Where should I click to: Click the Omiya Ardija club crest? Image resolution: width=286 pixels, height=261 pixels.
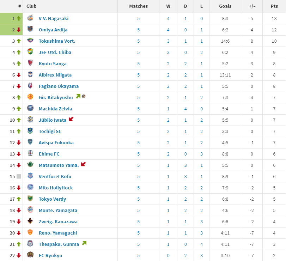pyautogui.click(x=30, y=30)
